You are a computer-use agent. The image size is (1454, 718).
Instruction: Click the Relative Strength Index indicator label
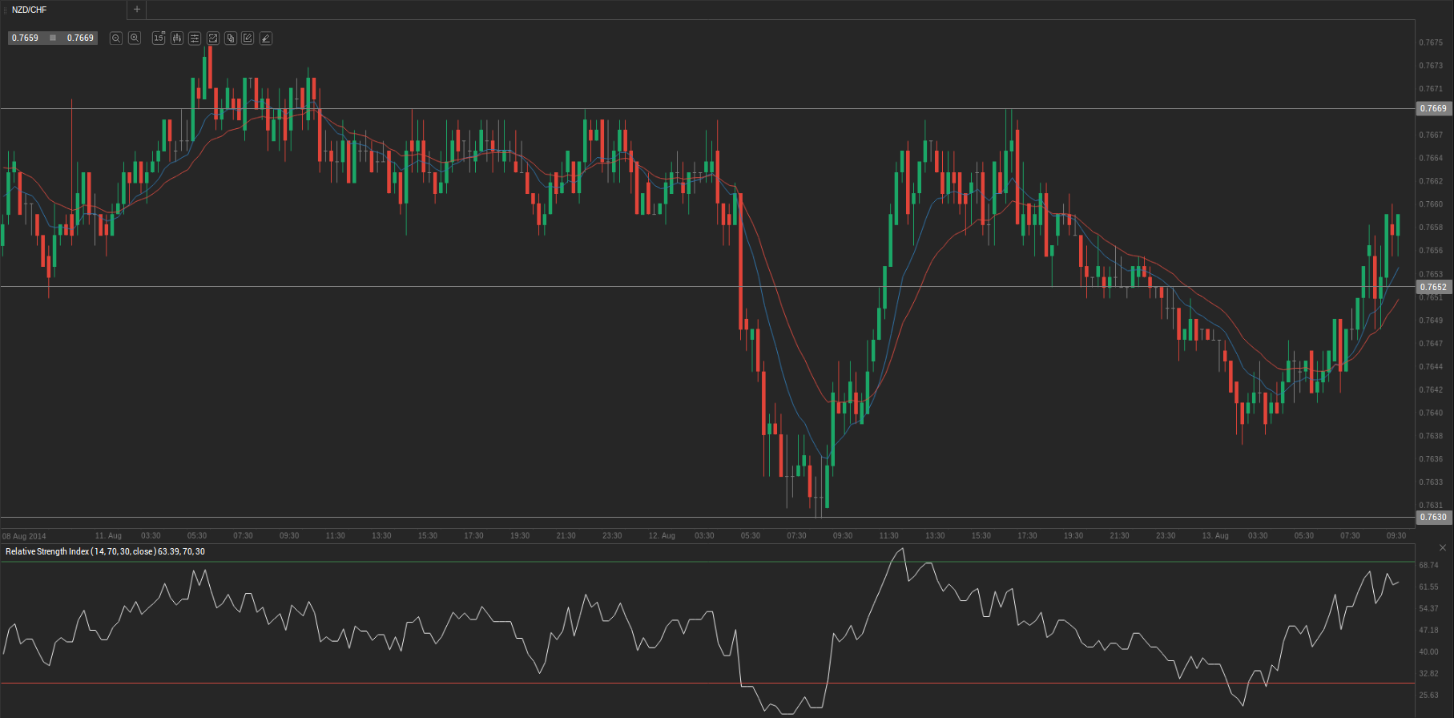105,551
